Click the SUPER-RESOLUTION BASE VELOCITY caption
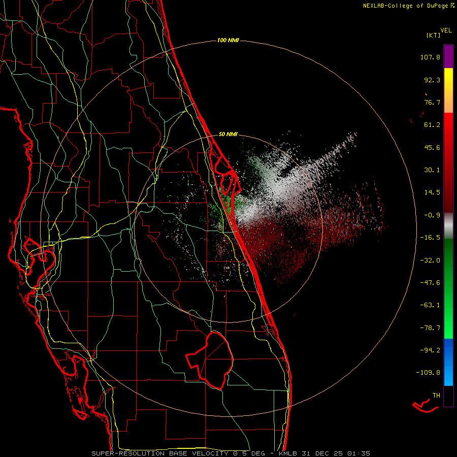Screen dimensions: 457x457 [161, 453]
